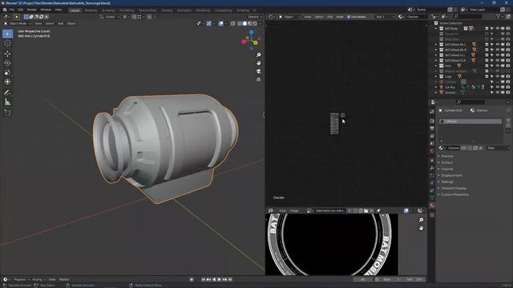Toggle the Use Nodes checkbox in node editor
The height and width of the screenshot is (288, 513).
click(x=349, y=17)
